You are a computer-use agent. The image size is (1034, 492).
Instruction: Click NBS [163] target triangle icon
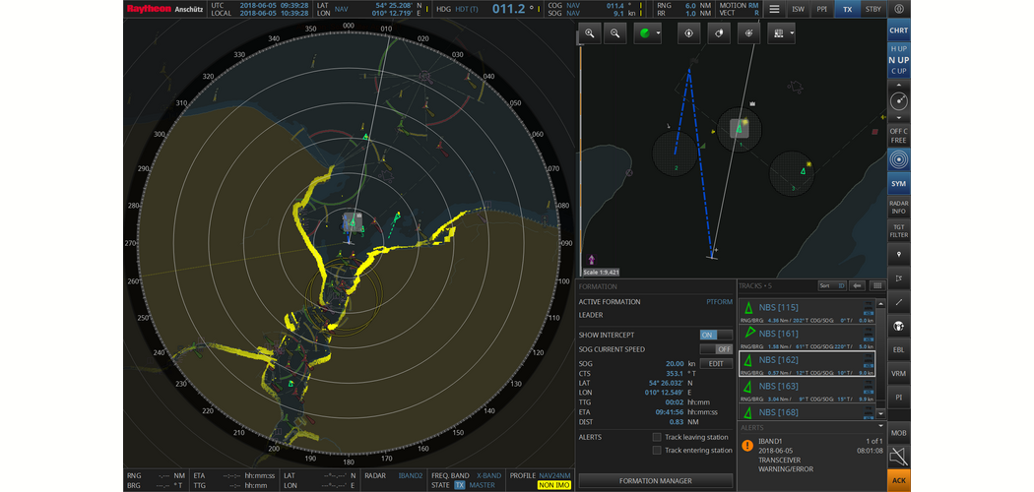748,387
